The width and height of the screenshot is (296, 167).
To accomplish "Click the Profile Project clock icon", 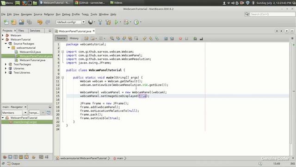I will click(x=136, y=22).
